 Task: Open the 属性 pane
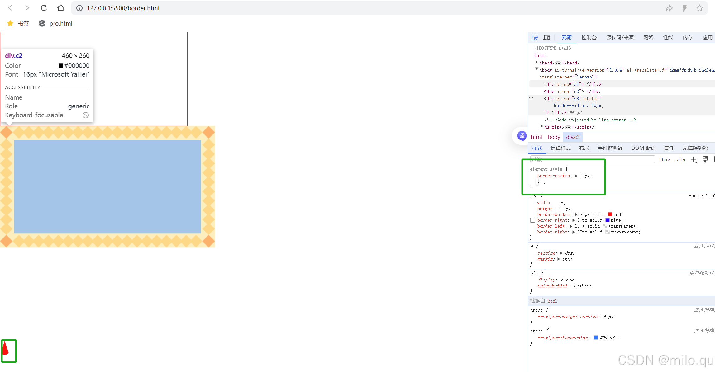point(669,148)
